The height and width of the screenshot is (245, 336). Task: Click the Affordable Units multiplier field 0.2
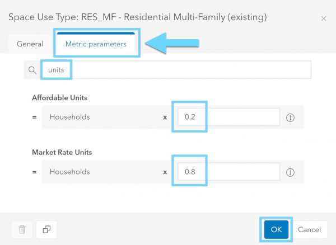pyautogui.click(x=228, y=117)
